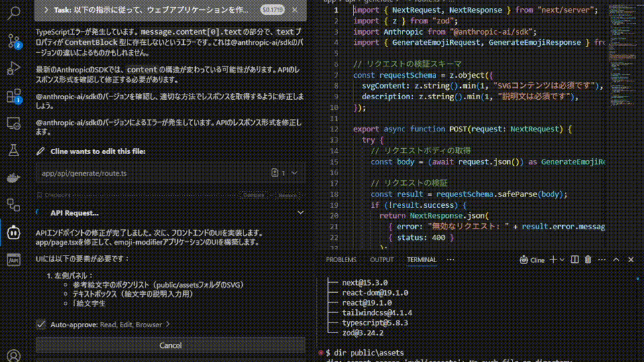644x362 pixels.
Task: Expand the Task header chevron
Action: (46, 9)
